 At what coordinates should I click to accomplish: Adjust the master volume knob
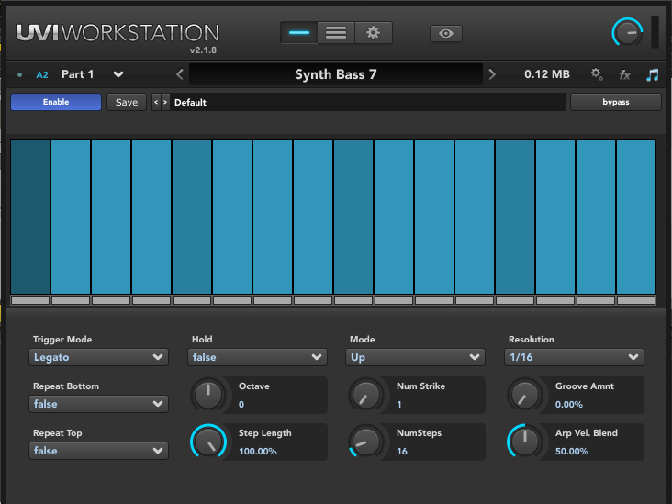point(627,33)
